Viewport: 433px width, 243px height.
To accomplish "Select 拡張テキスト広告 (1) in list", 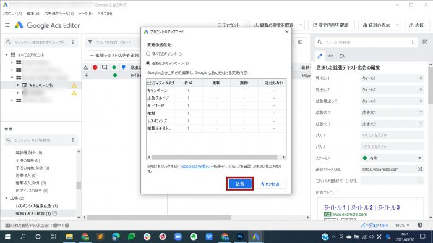I will (33, 213).
